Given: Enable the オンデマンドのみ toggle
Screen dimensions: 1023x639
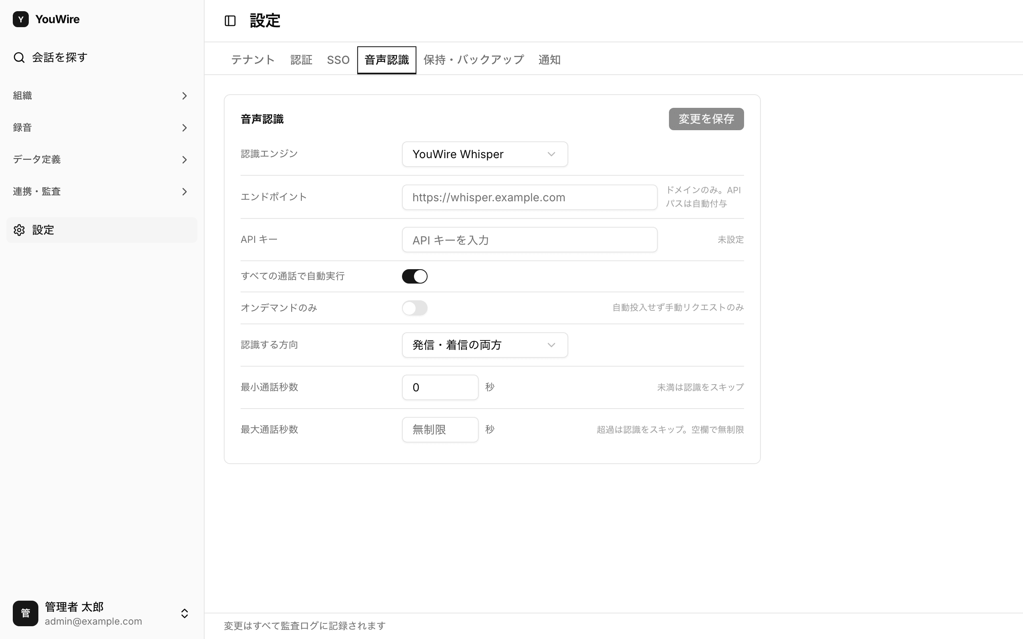Looking at the screenshot, I should coord(415,308).
